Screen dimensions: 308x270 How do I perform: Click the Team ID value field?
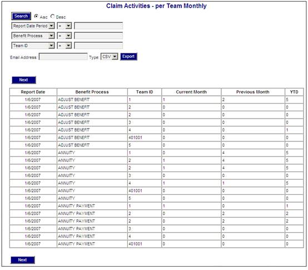click(x=98, y=46)
